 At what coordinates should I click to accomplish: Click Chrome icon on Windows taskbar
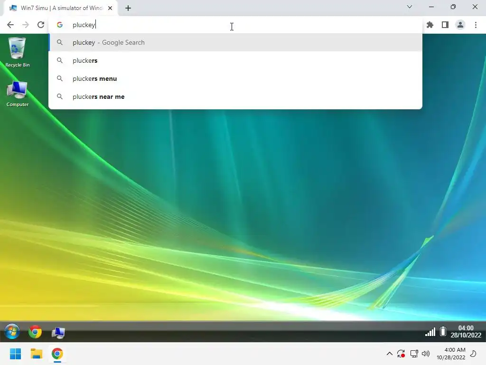[57, 354]
